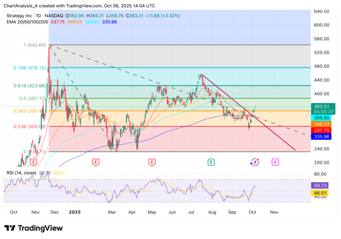Click the TradingView logo
Screen dimensions: 341x239
tap(33, 228)
